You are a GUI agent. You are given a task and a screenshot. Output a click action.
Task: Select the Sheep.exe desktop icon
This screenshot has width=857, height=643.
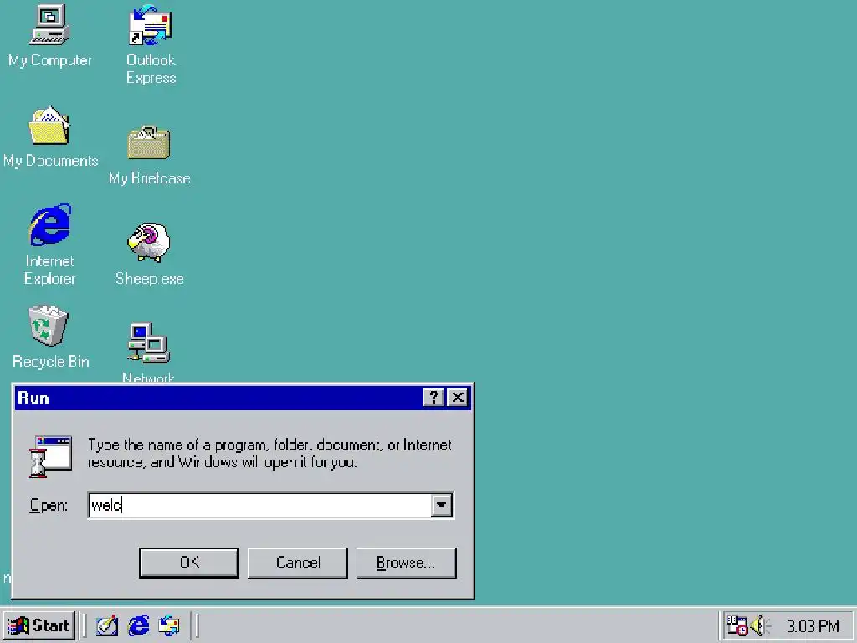pyautogui.click(x=149, y=242)
